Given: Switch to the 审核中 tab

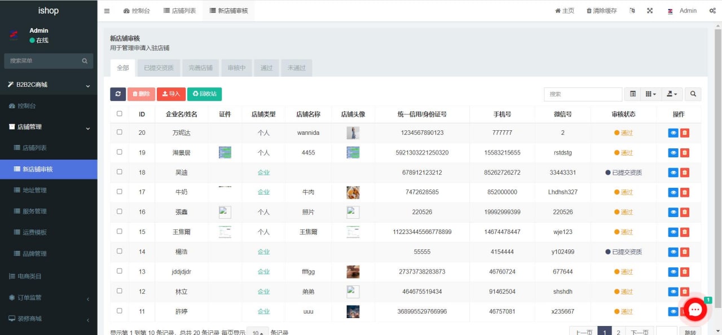Looking at the screenshot, I should click(x=236, y=68).
